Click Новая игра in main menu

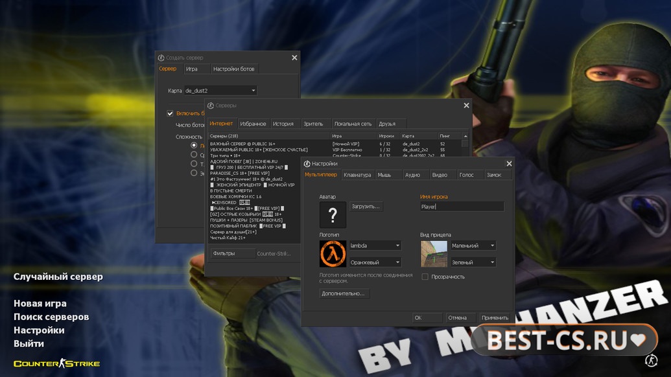(40, 303)
